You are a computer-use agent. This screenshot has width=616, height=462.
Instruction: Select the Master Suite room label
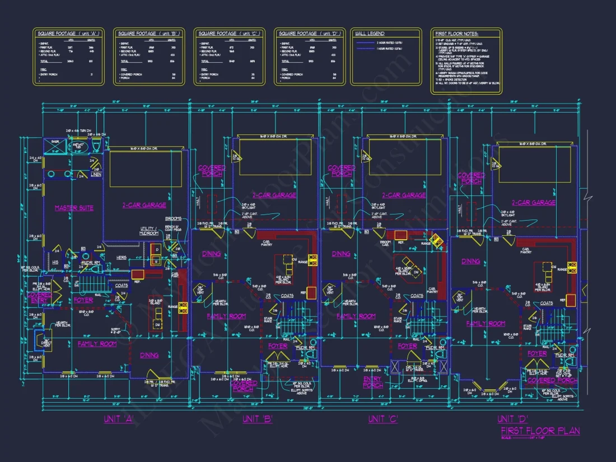[74, 208]
